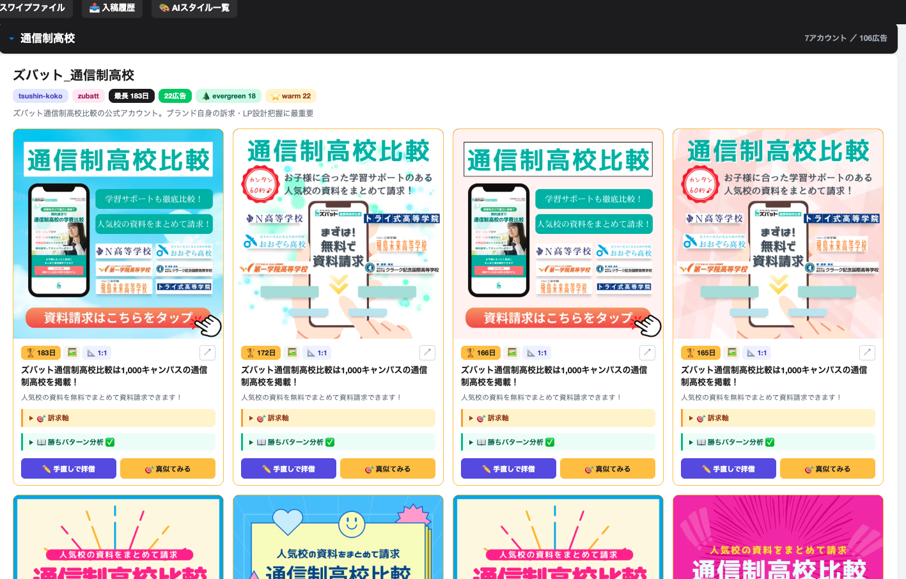
Task: Click the 1:1 aspect ratio badge on 172日 card
Action: 317,353
